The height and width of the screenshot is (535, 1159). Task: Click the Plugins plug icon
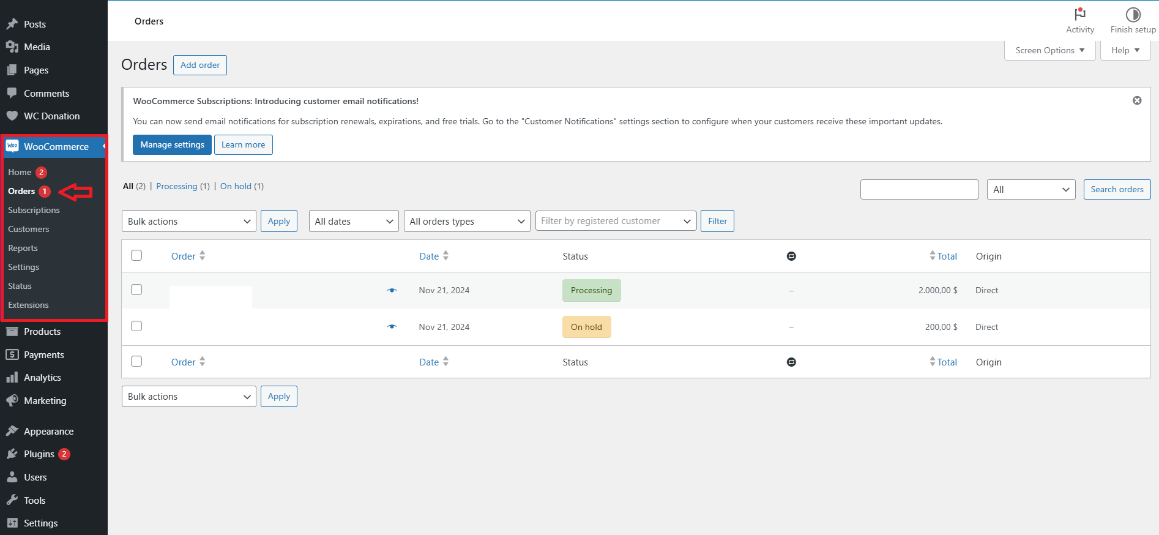click(12, 454)
